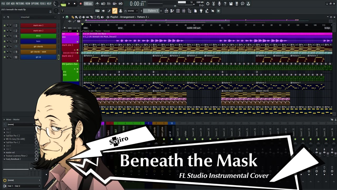Click the stop playback button

pos(75,4)
